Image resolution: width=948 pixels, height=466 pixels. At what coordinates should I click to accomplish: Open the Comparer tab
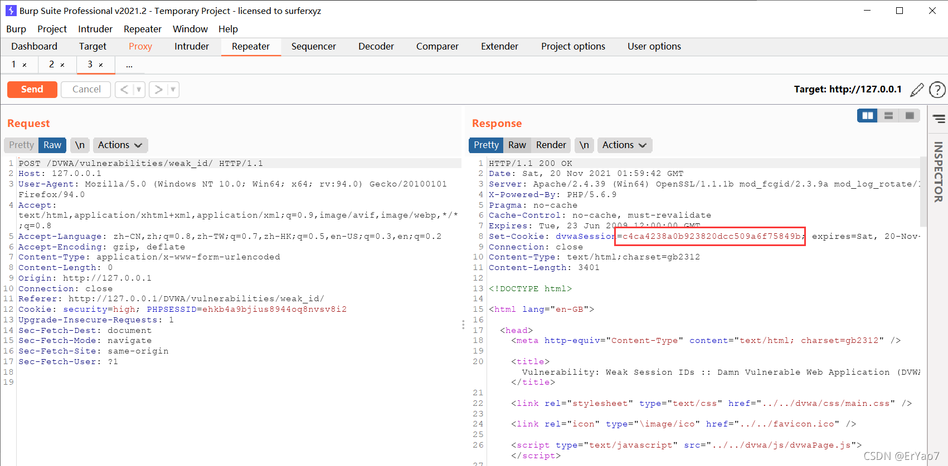click(437, 46)
